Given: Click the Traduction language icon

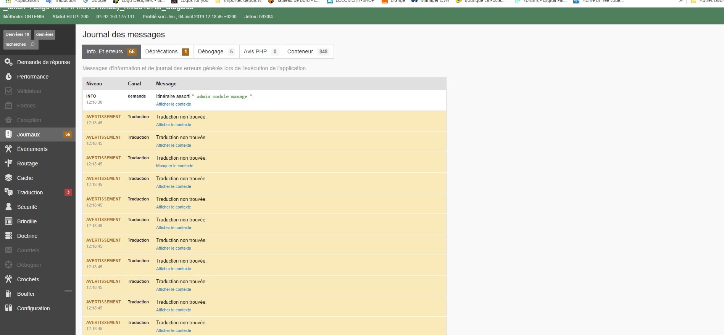Looking at the screenshot, I should (8, 192).
